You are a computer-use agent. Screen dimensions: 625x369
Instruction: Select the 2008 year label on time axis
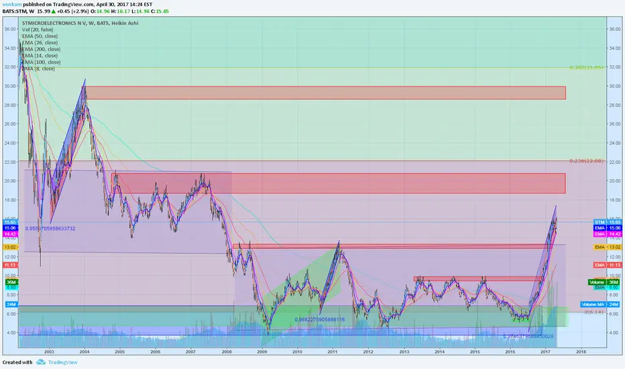[227, 352]
